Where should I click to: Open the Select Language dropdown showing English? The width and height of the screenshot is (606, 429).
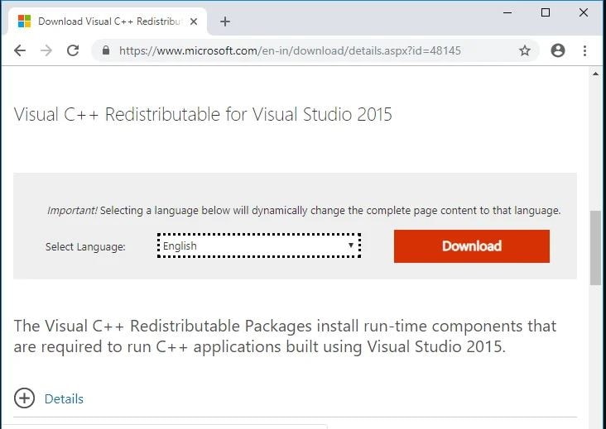pyautogui.click(x=259, y=245)
